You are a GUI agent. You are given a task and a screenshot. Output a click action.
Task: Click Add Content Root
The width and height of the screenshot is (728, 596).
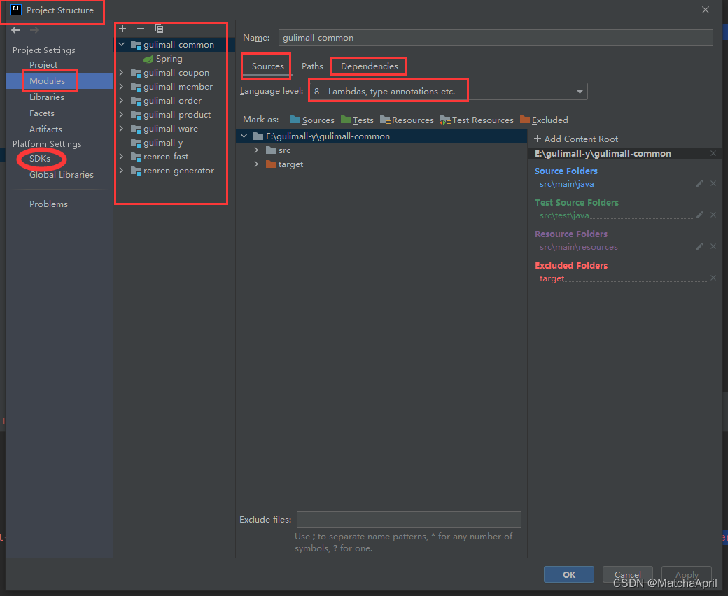576,139
